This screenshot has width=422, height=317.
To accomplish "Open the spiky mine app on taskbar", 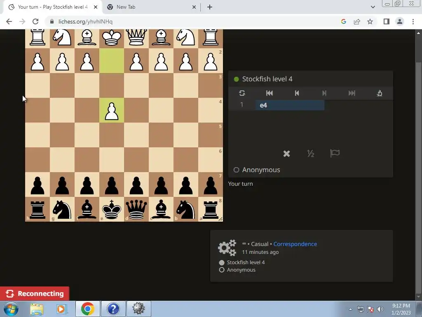I will (x=138, y=309).
